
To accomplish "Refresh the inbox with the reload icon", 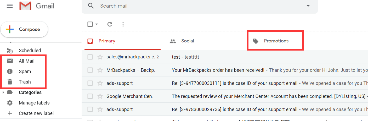I will pyautogui.click(x=110, y=24).
